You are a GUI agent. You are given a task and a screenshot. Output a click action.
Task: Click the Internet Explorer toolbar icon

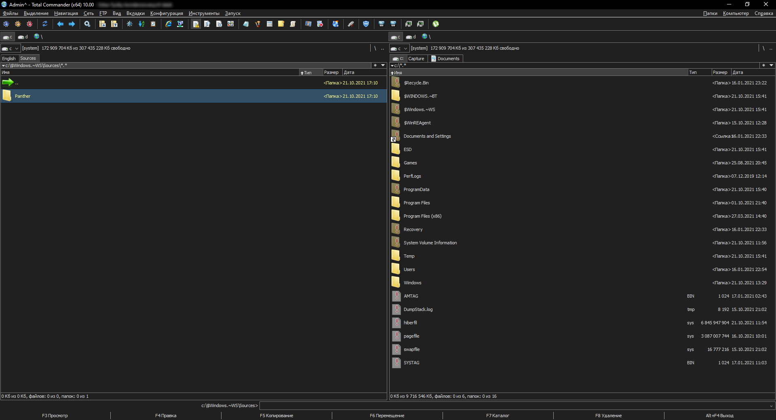169,24
